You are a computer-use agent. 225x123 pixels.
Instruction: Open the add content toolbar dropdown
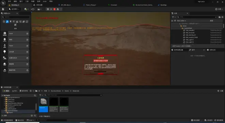26,9
